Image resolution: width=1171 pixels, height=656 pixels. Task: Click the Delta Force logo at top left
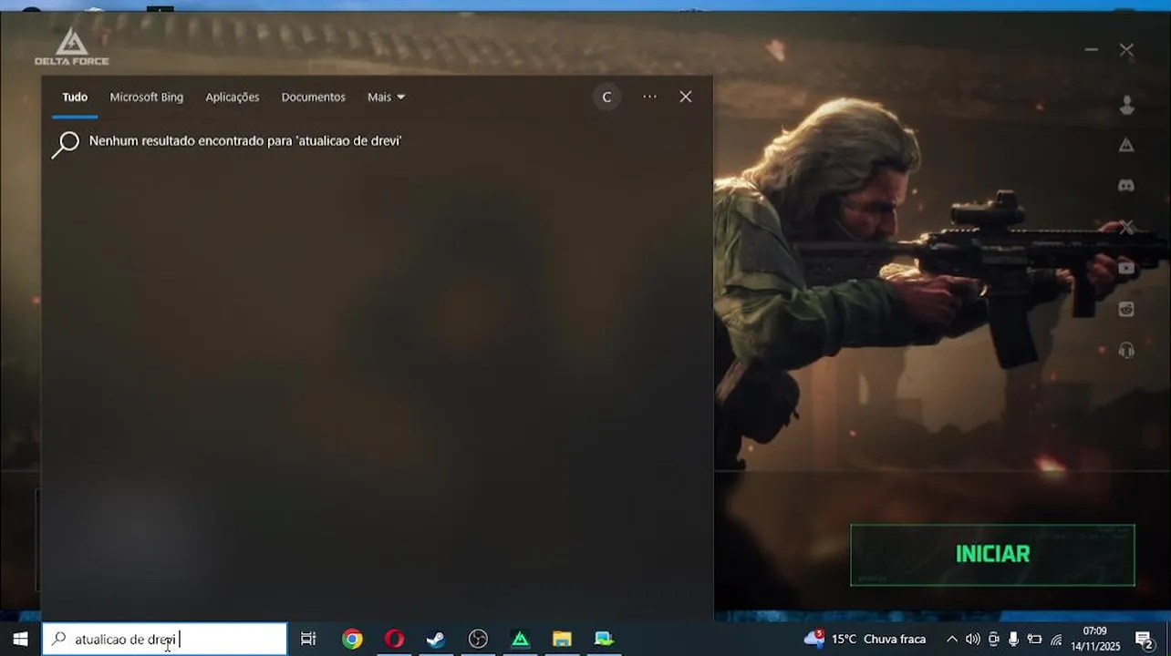point(71,46)
